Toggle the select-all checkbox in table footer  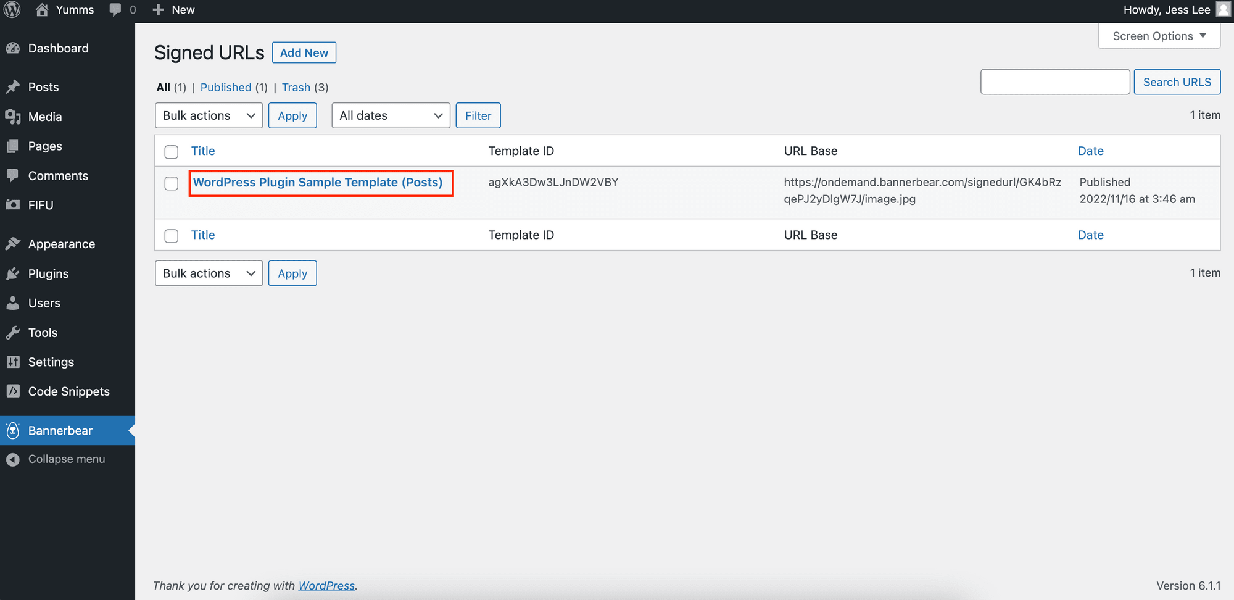(172, 236)
